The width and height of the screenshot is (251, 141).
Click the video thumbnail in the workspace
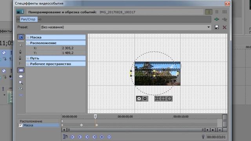pyautogui.click(x=157, y=74)
